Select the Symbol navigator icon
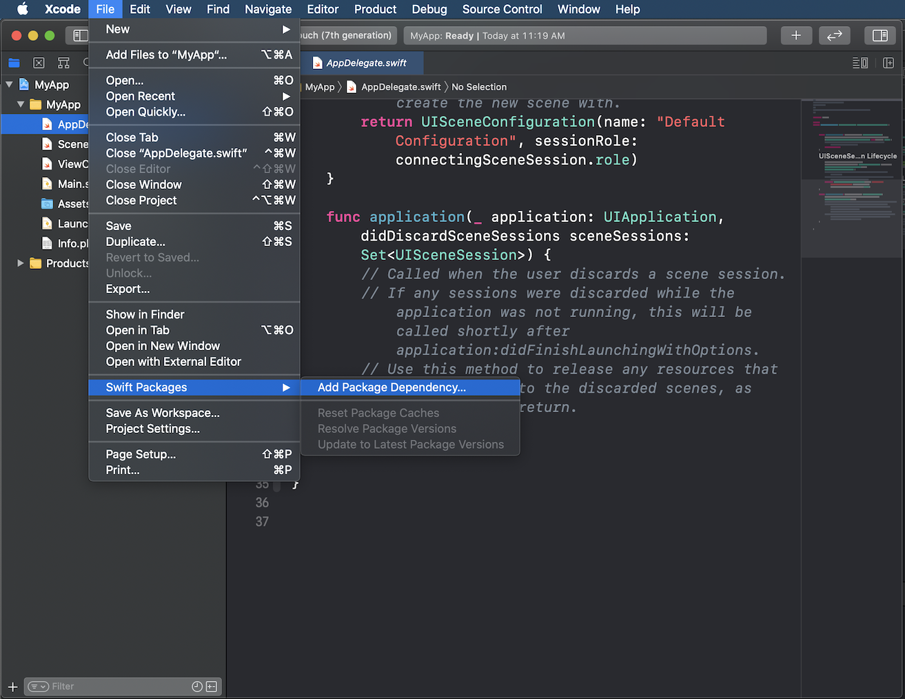The width and height of the screenshot is (905, 699). pos(63,63)
